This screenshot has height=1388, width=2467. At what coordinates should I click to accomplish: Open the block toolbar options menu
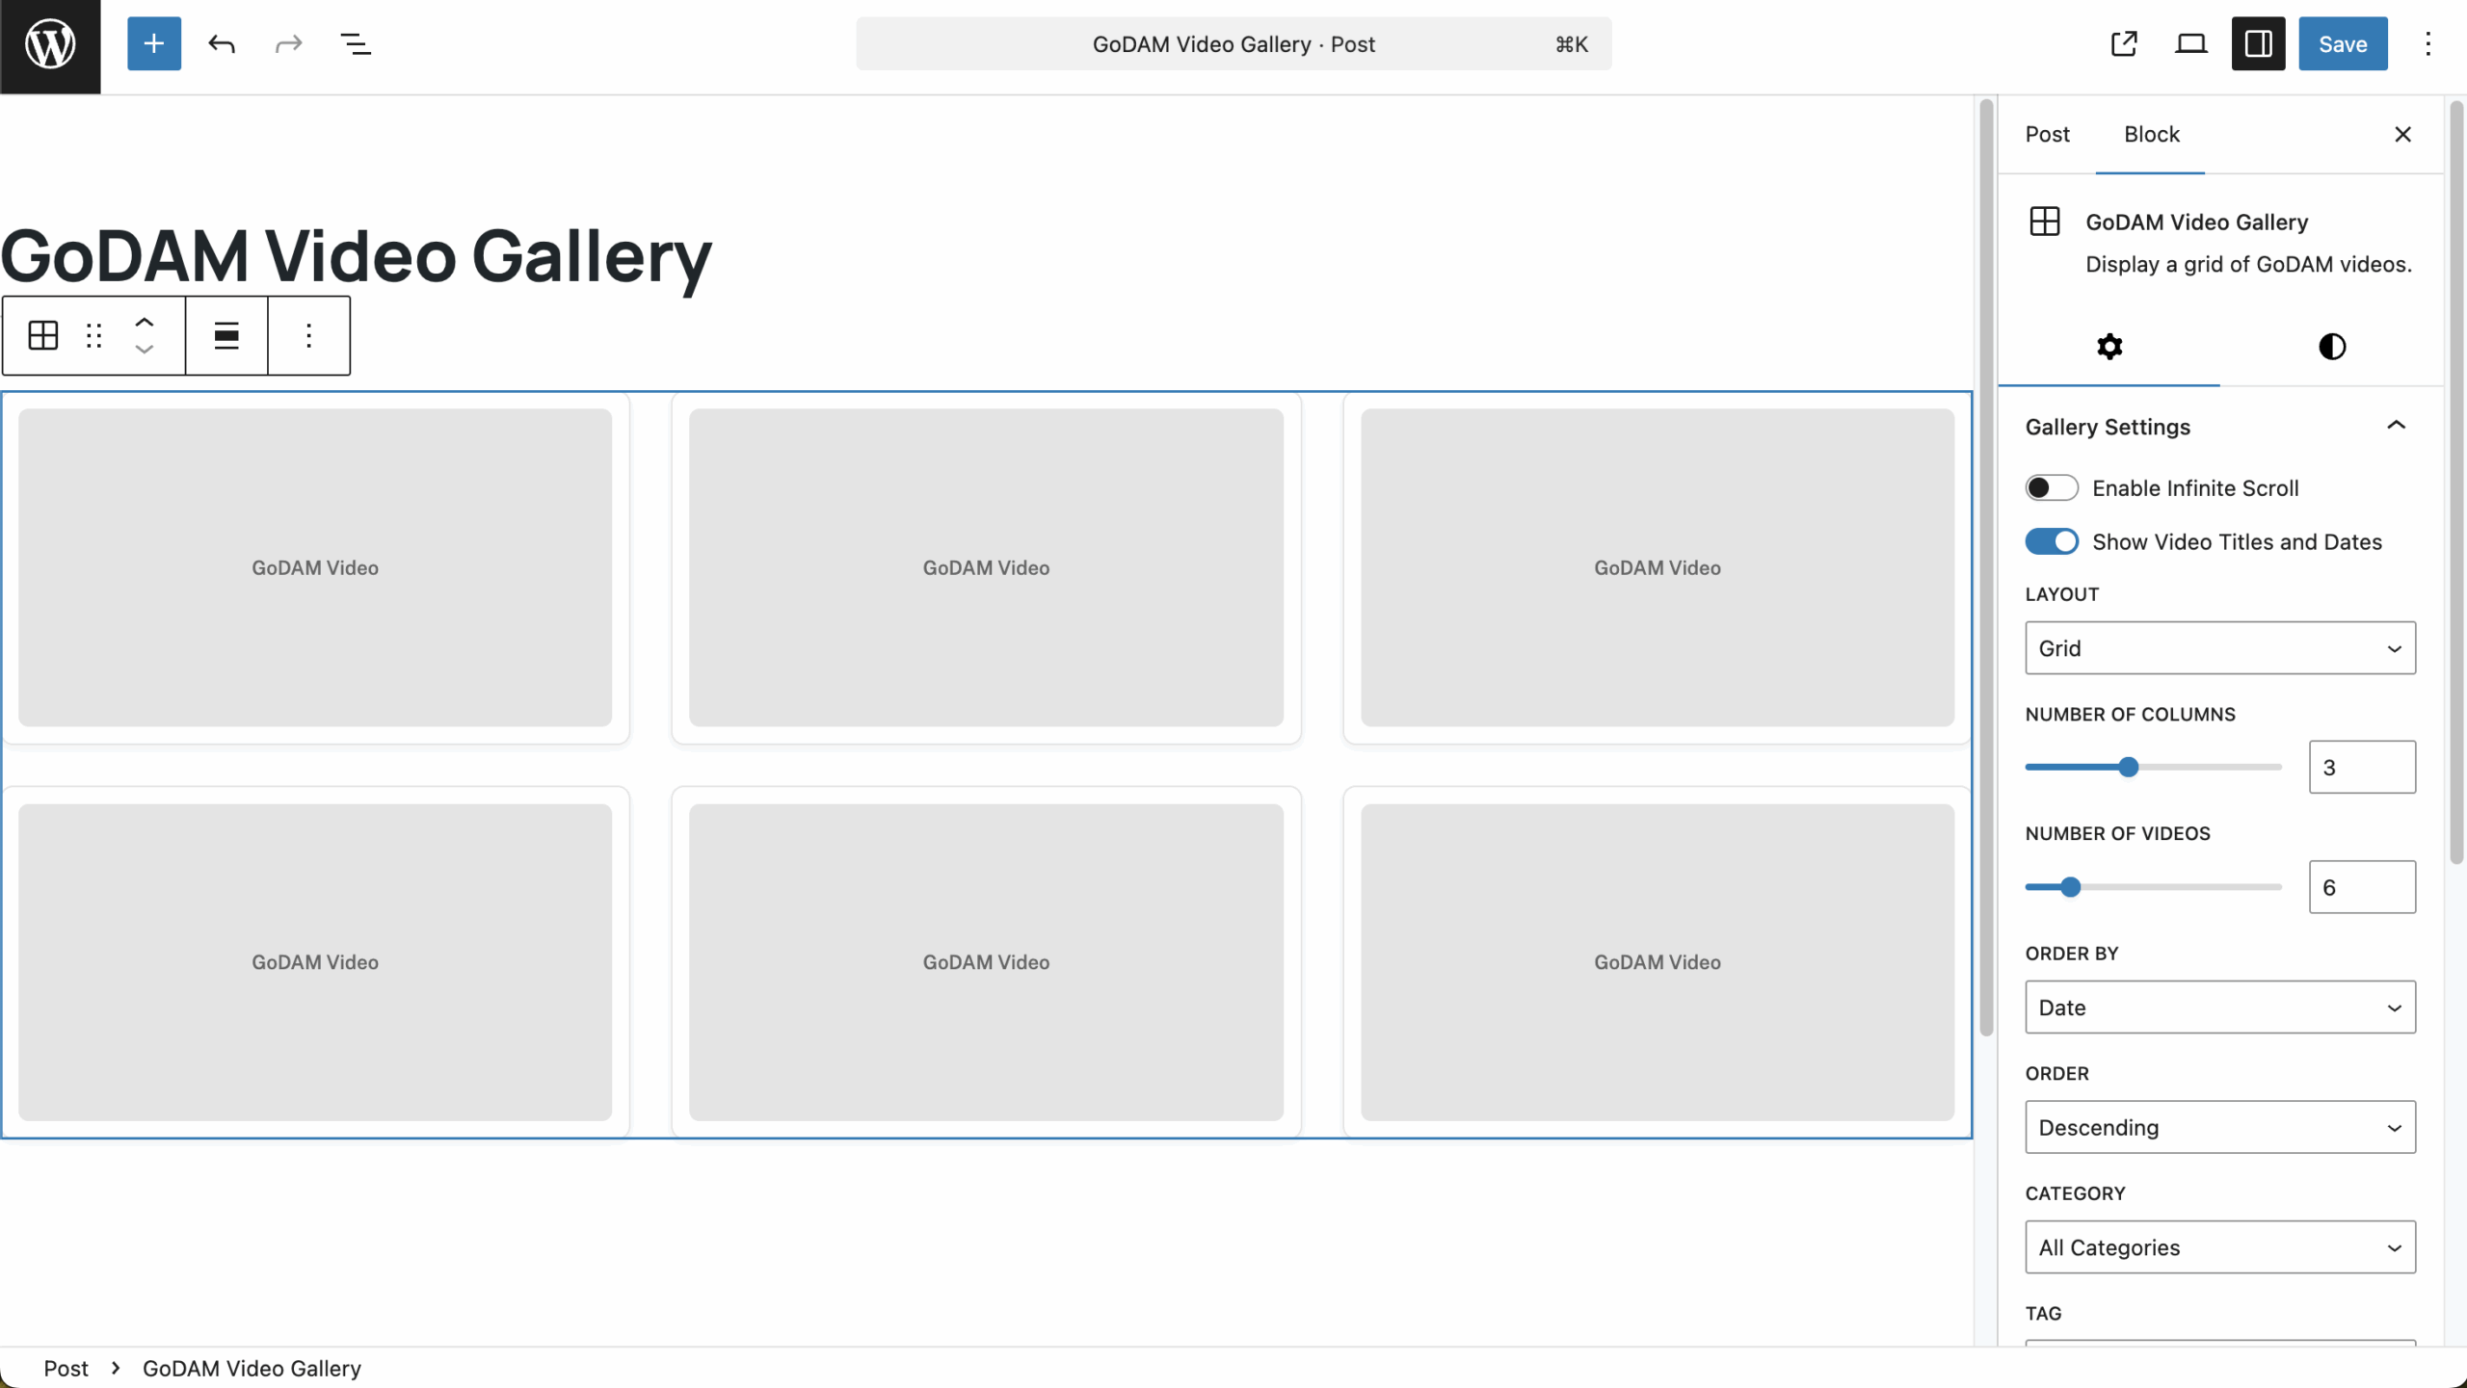(x=308, y=335)
